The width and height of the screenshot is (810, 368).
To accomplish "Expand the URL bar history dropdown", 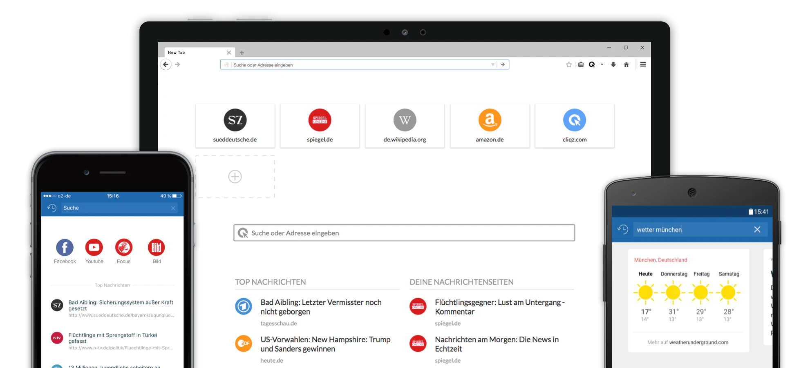I will pyautogui.click(x=493, y=64).
